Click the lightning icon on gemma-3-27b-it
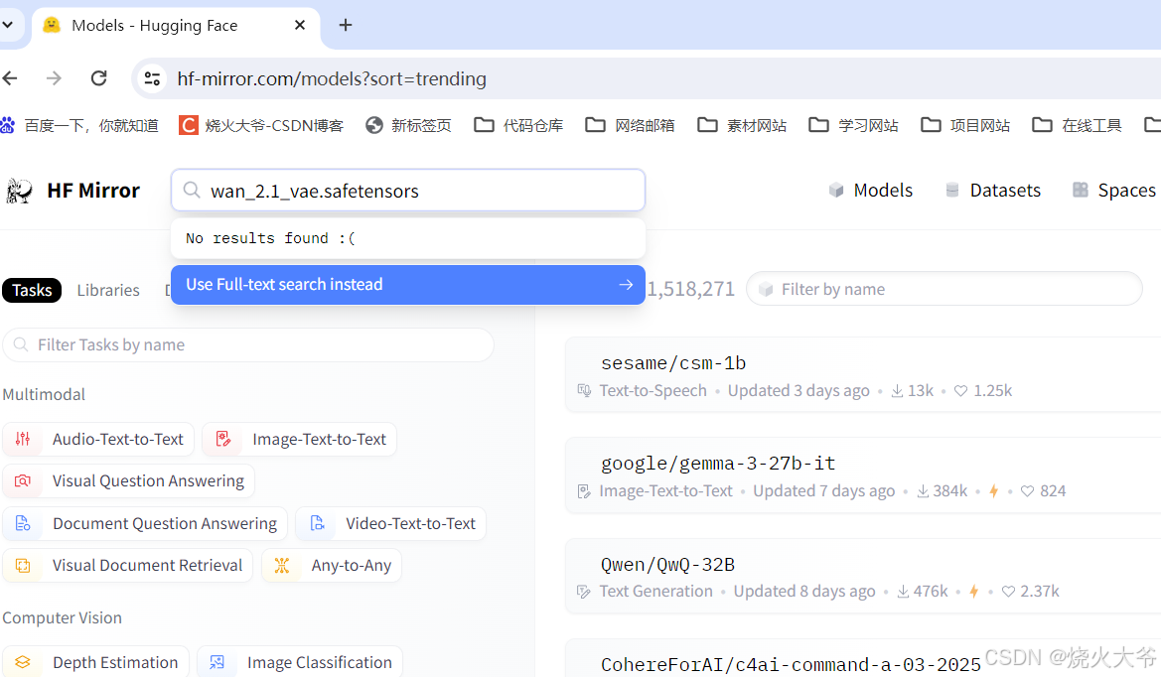1161x677 pixels. (x=994, y=491)
